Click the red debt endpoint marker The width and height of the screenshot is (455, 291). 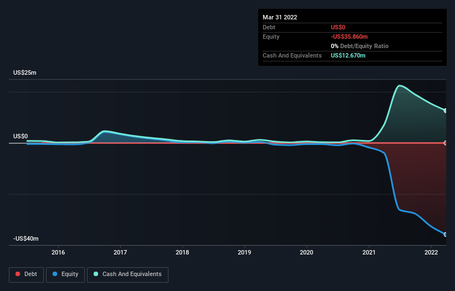[x=446, y=143]
